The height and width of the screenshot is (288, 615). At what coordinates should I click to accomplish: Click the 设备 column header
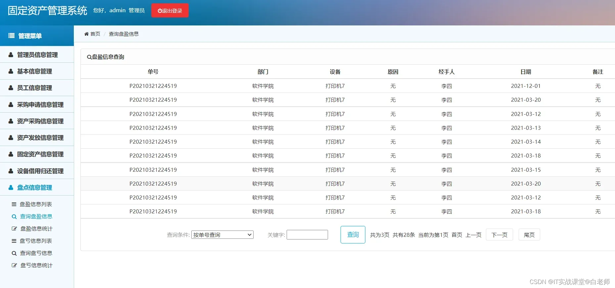[x=335, y=72]
